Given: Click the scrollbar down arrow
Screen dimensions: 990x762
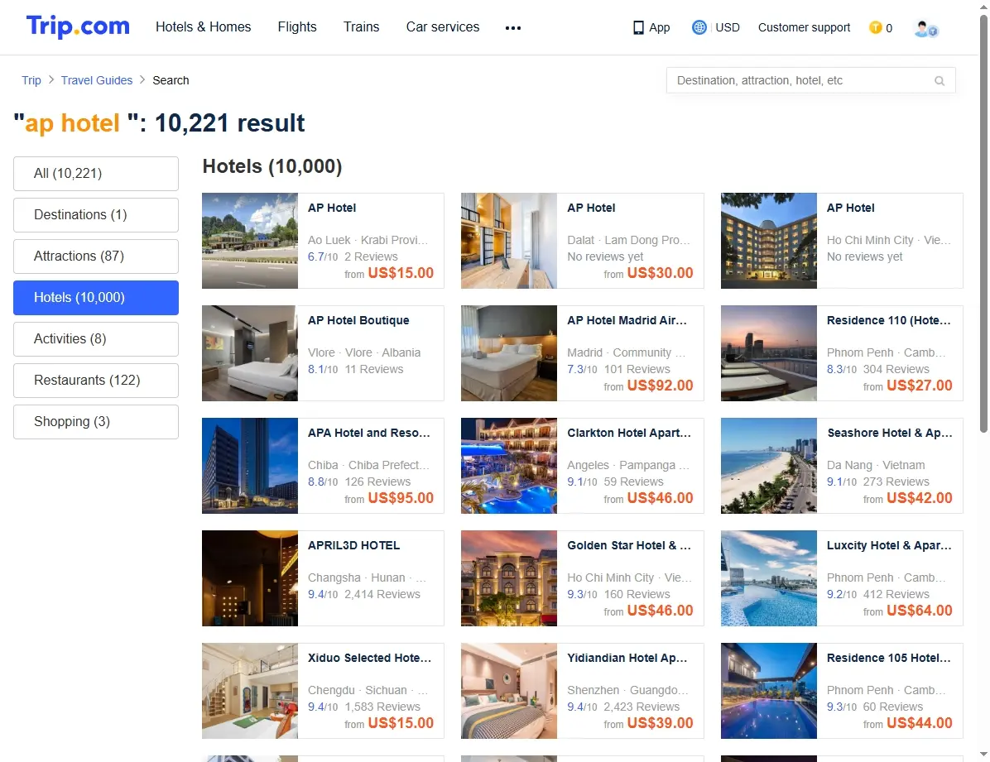Looking at the screenshot, I should click(x=983, y=755).
